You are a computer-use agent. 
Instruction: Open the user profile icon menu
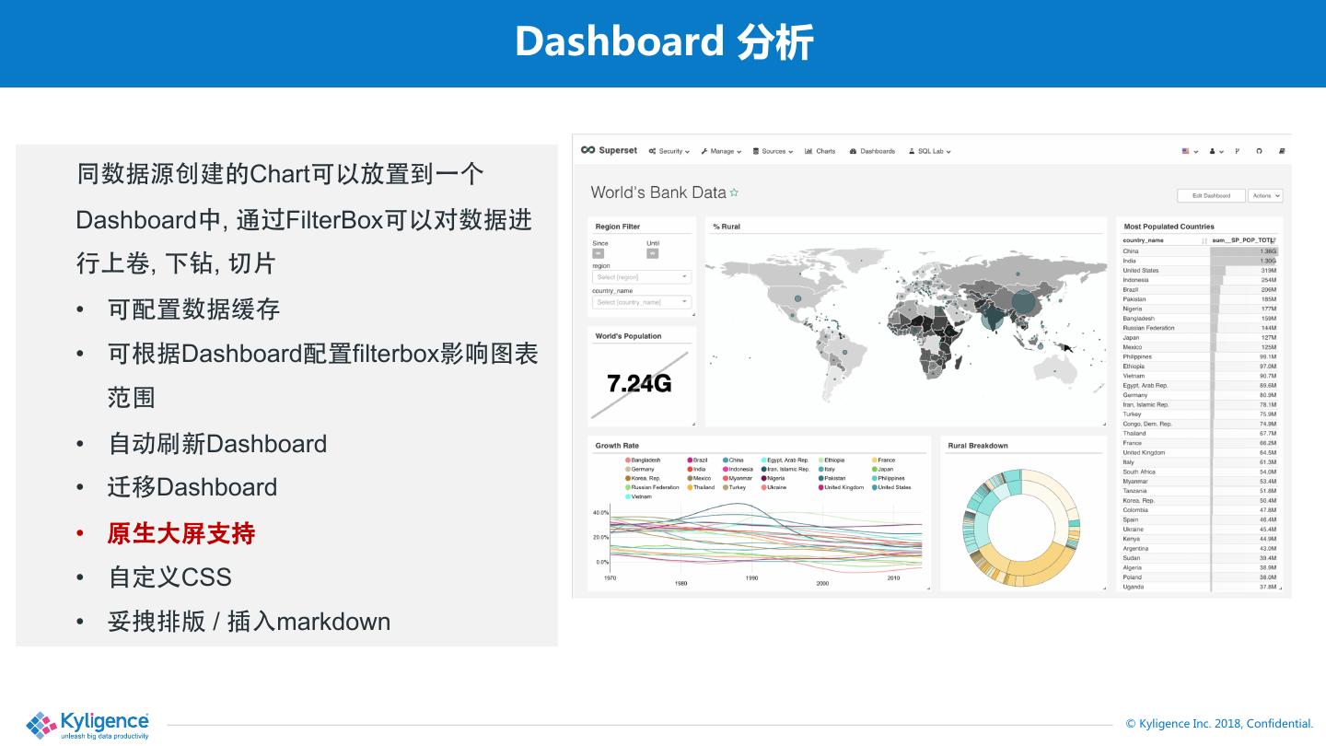point(1216,151)
